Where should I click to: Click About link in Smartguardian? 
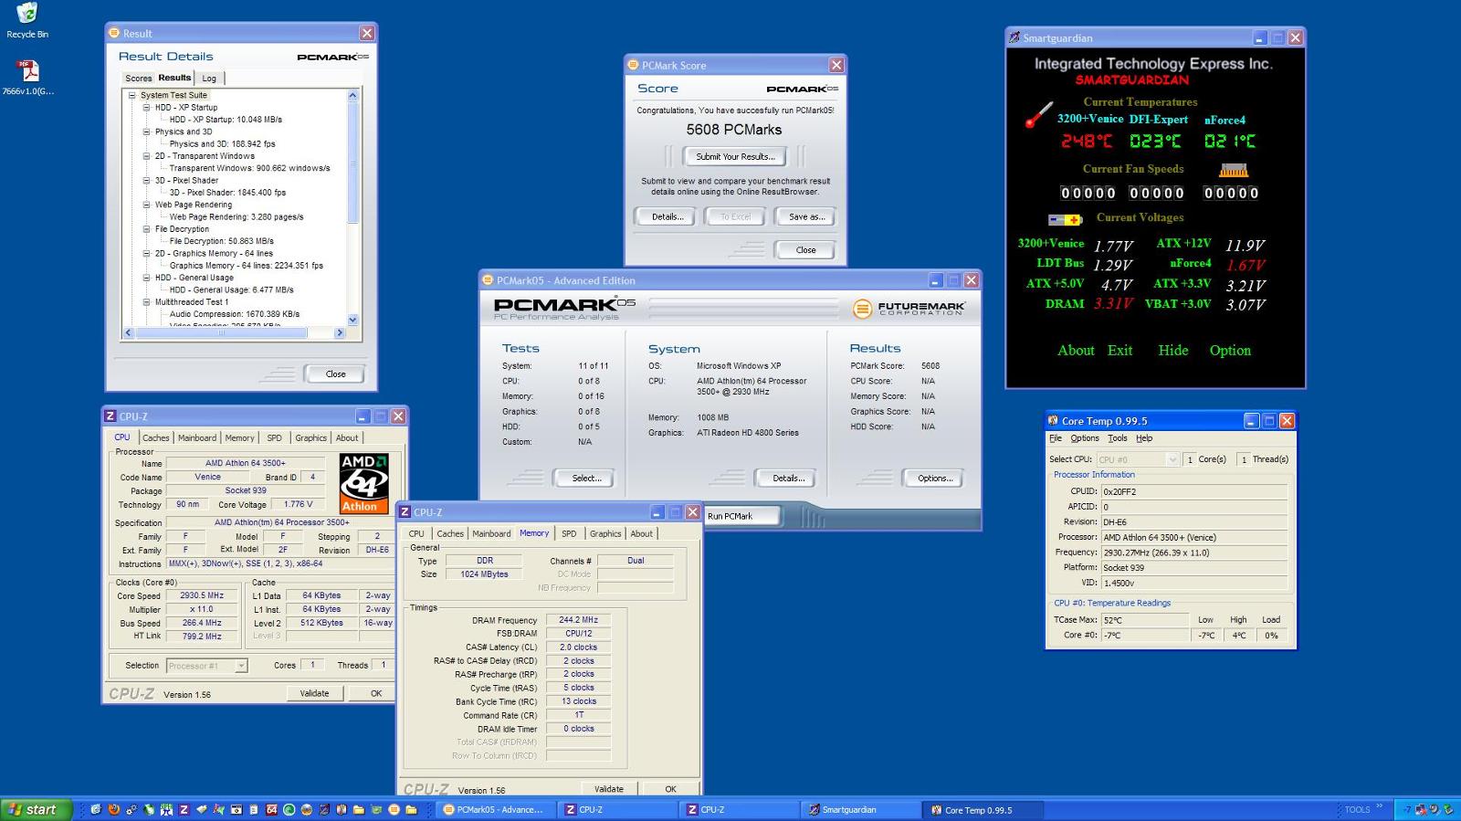(1076, 351)
